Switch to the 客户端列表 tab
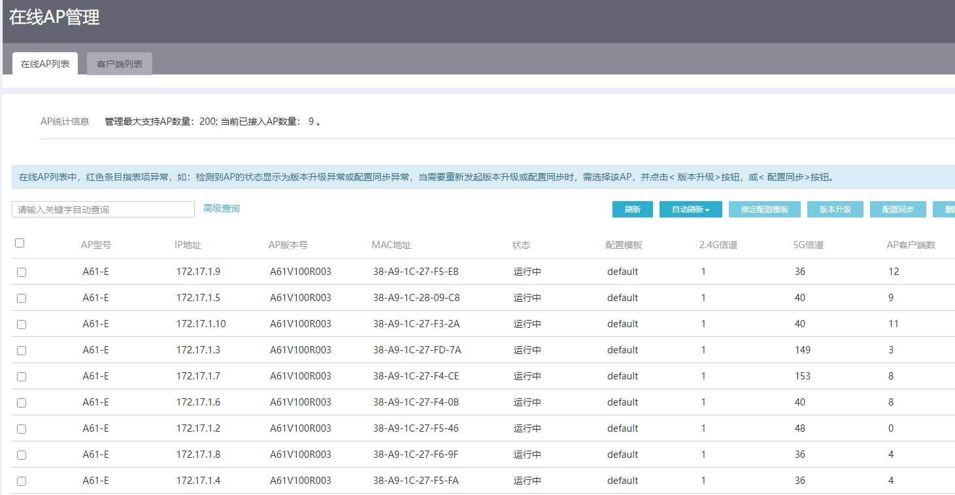Viewport: 955px width, 495px height. click(119, 64)
